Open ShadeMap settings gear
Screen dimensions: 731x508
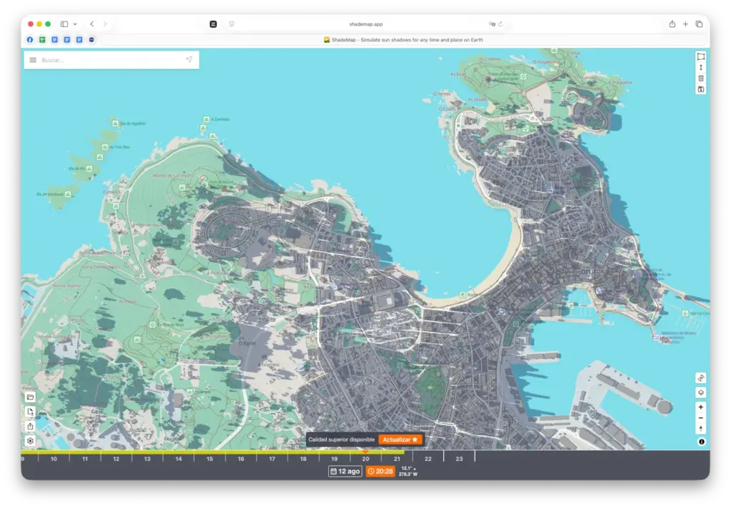(x=30, y=441)
